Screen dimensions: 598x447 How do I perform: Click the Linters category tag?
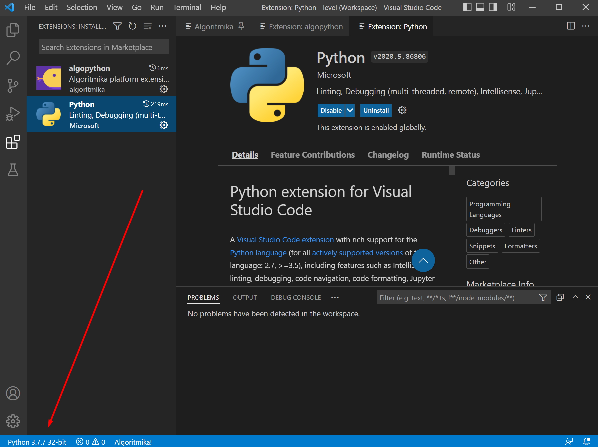(521, 230)
